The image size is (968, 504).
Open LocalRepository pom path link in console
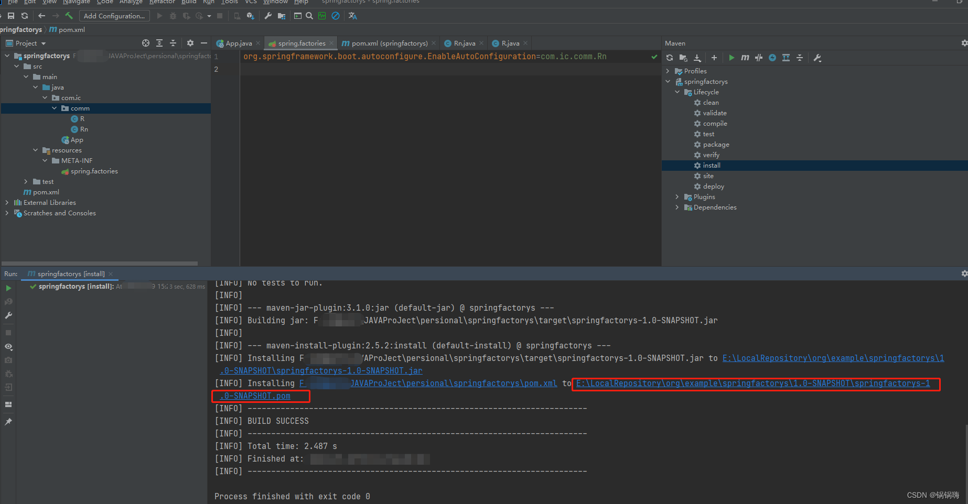click(x=753, y=383)
